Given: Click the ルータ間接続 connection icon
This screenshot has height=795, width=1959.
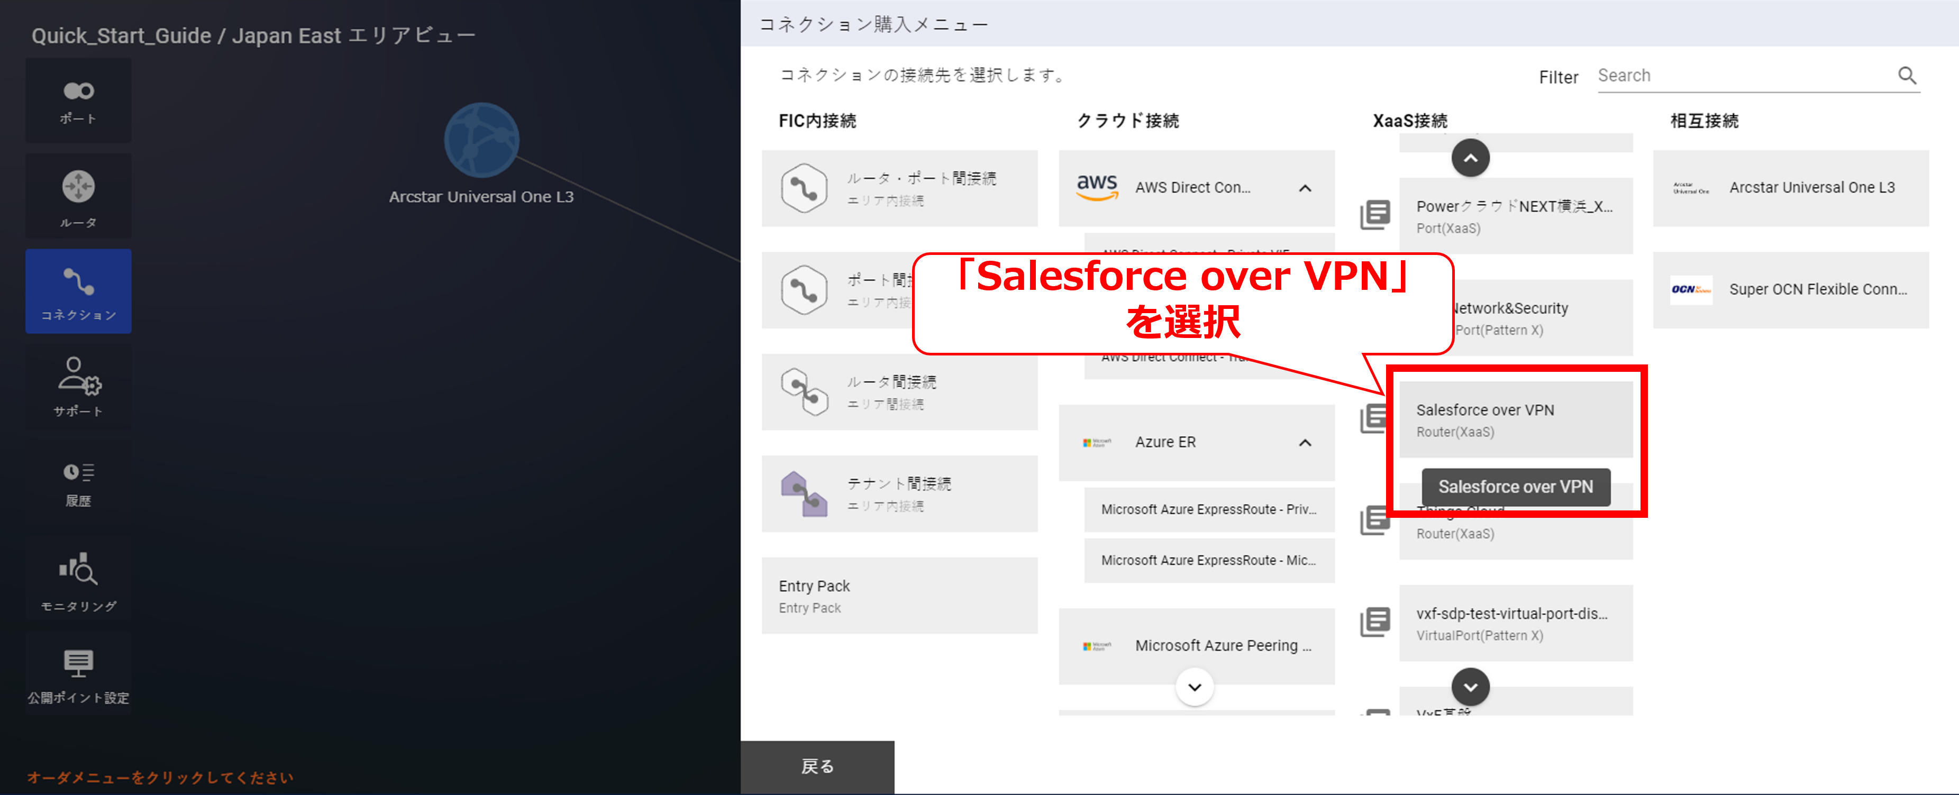Looking at the screenshot, I should [x=805, y=391].
